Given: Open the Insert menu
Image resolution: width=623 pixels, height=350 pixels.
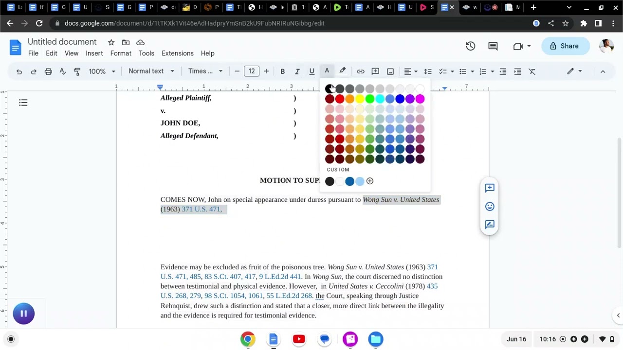Looking at the screenshot, I should tap(94, 53).
